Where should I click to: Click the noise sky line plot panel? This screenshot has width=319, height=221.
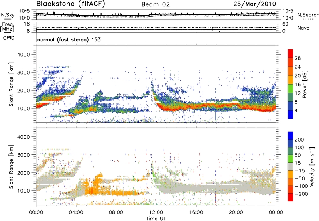tap(156, 14)
